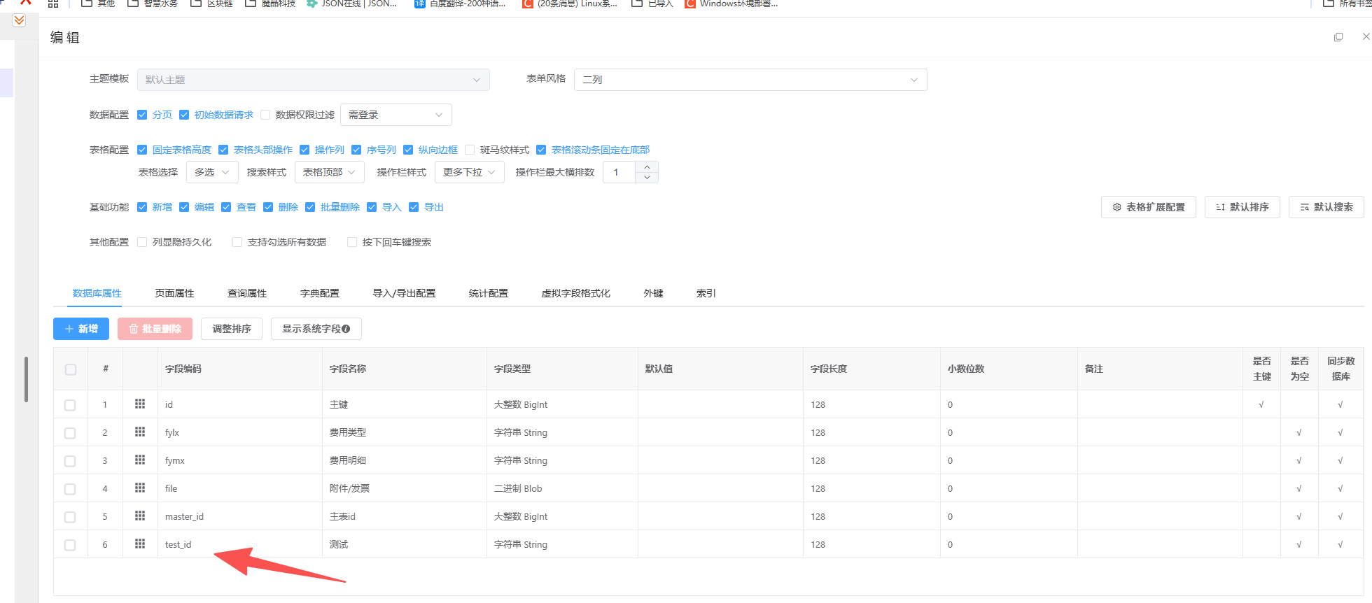Click sort icon on 默认排序 button
This screenshot has height=603, width=1372.
click(x=1220, y=207)
